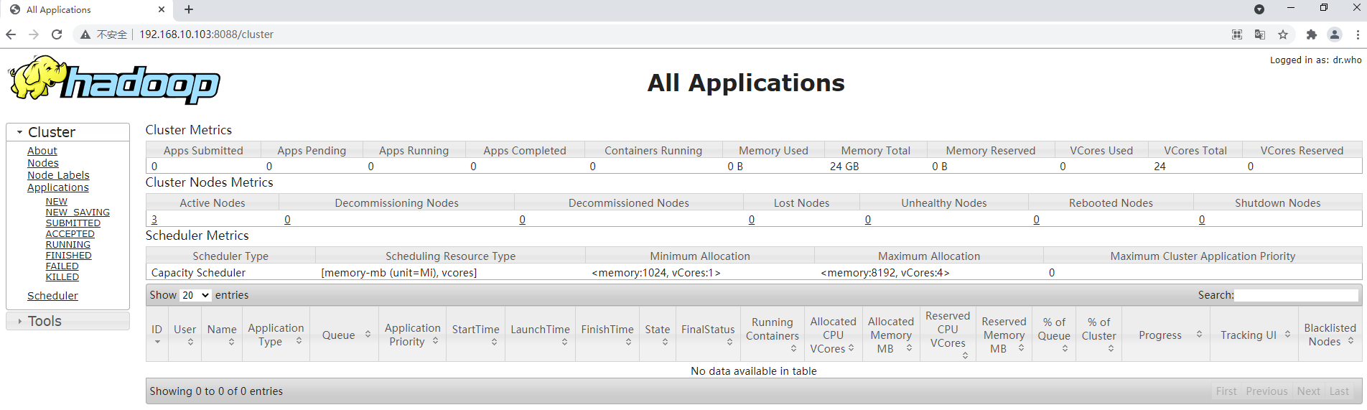Click the back navigation arrow
The image size is (1367, 410).
tap(11, 34)
